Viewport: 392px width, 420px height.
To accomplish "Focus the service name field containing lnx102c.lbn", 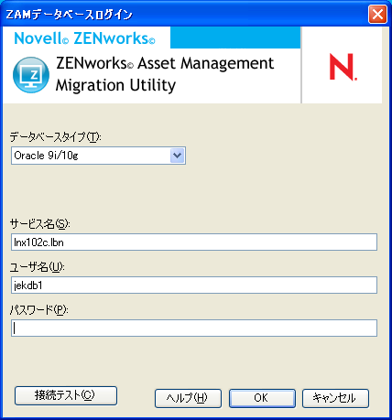I will click(194, 242).
